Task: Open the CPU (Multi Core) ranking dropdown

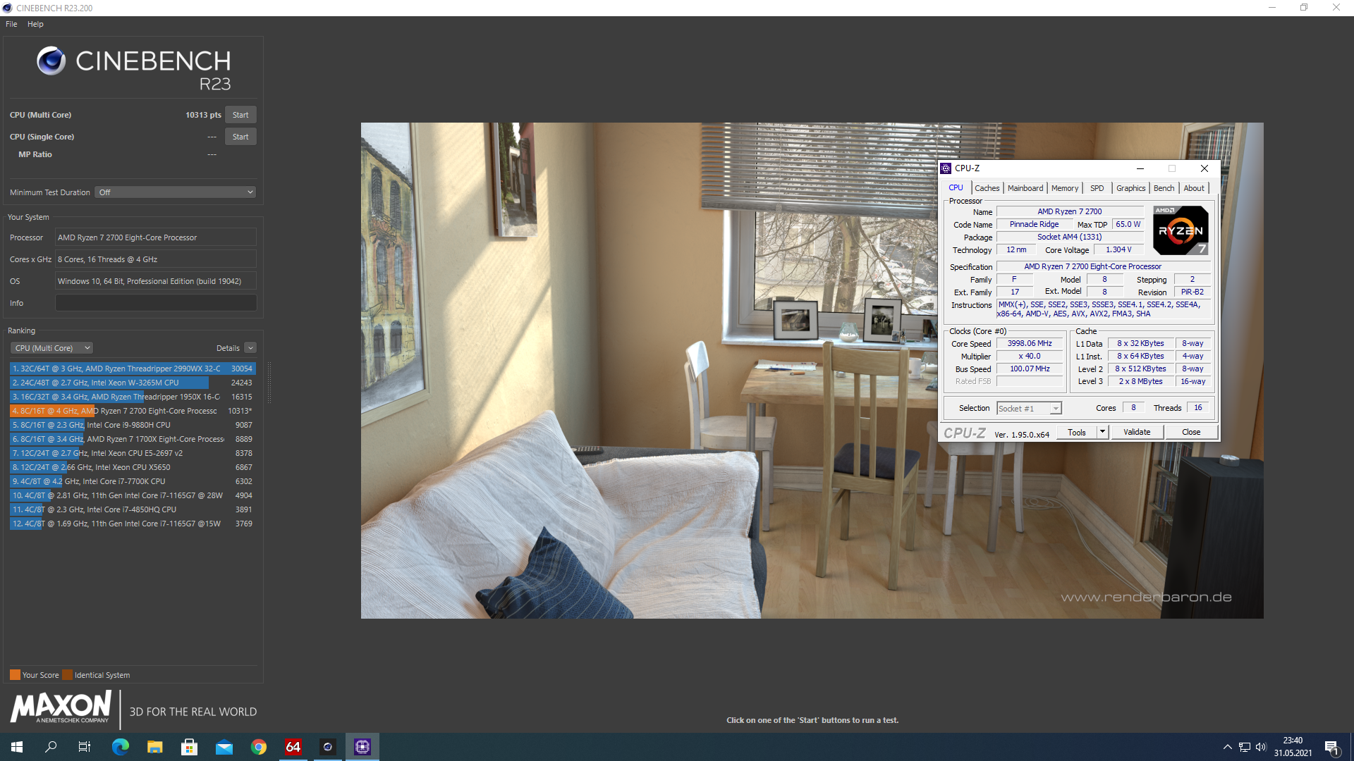Action: (52, 348)
